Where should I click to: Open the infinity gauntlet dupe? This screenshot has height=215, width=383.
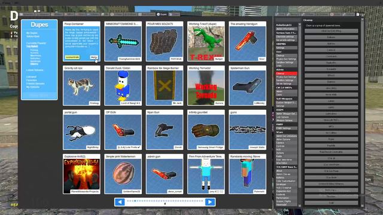tap(206, 130)
